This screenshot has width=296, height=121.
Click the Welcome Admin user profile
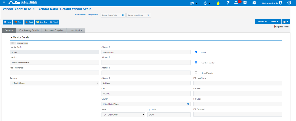pos(272,3)
